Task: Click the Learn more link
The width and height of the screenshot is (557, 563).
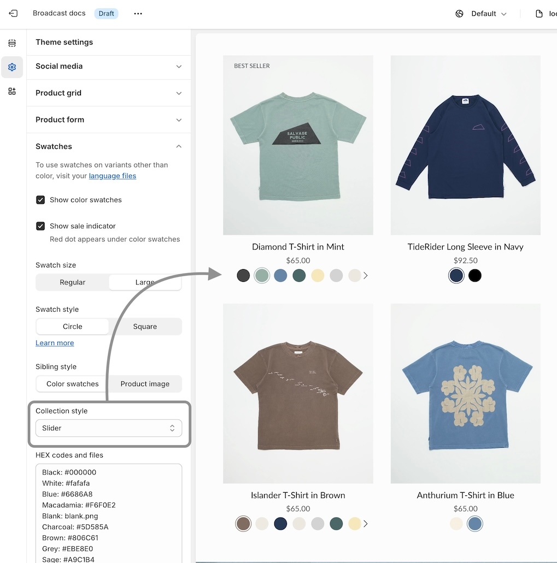Action: pyautogui.click(x=55, y=343)
